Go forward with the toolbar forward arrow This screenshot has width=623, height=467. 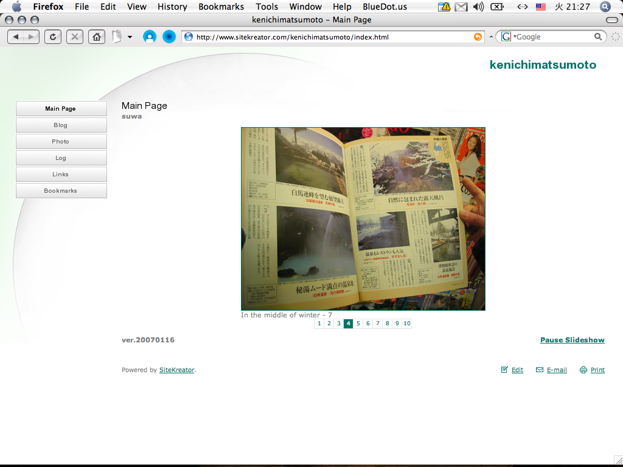click(x=32, y=37)
